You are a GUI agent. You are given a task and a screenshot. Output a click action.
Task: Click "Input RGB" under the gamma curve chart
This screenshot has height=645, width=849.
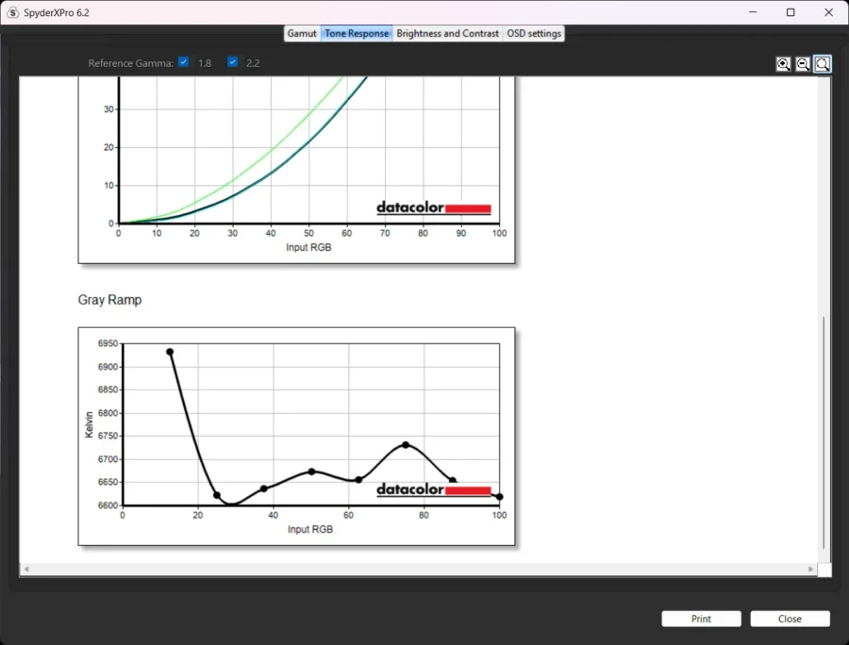(308, 247)
